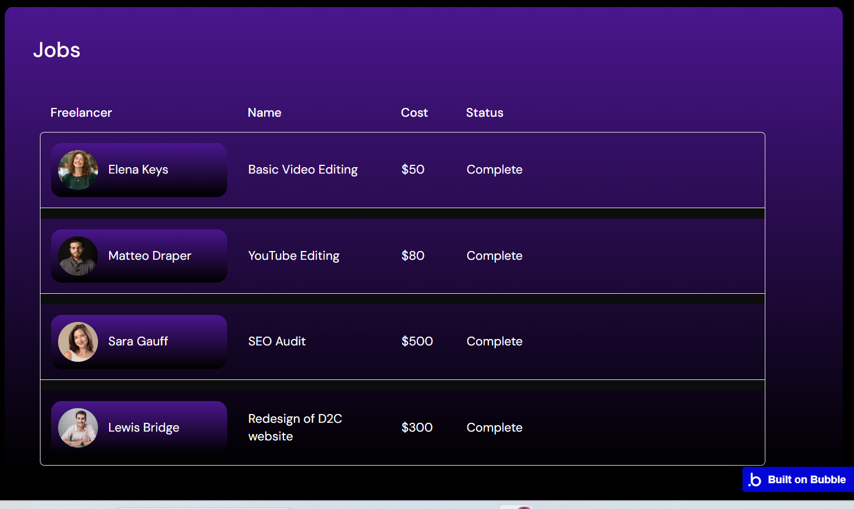Click the Status column header

click(x=485, y=113)
